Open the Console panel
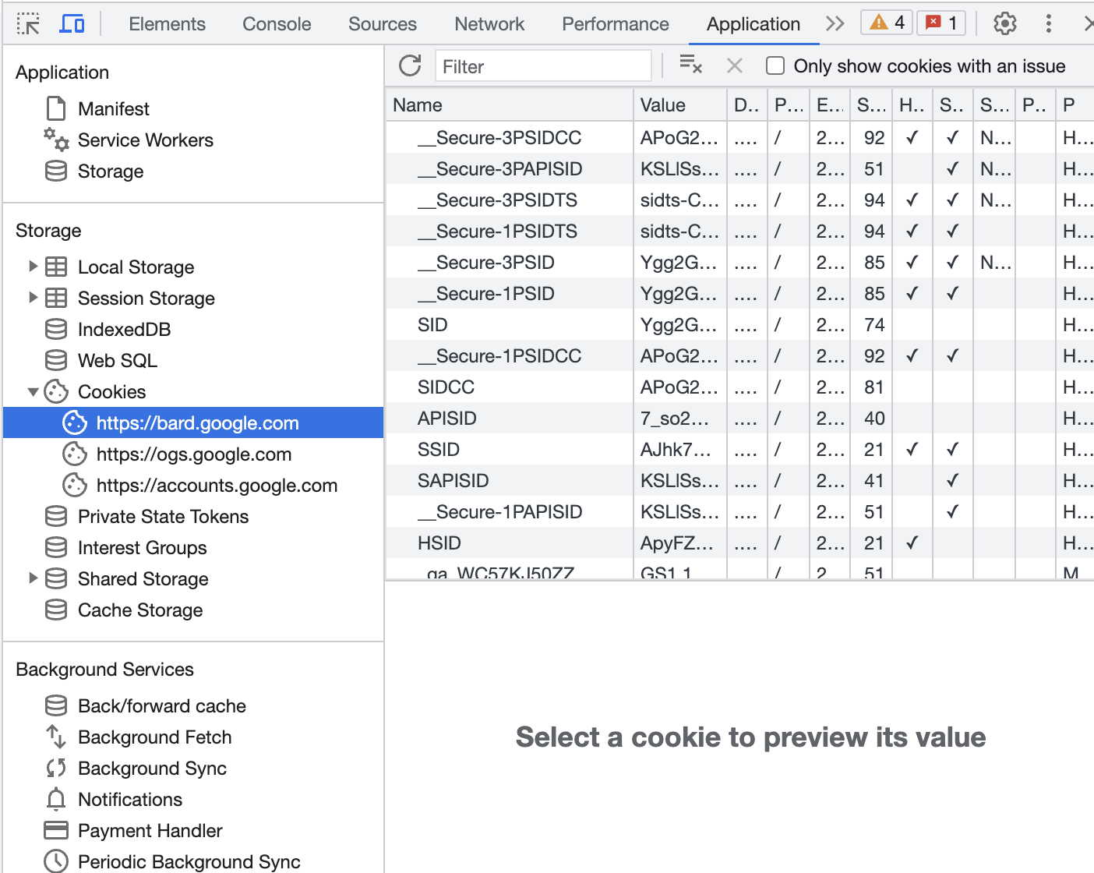 (276, 24)
